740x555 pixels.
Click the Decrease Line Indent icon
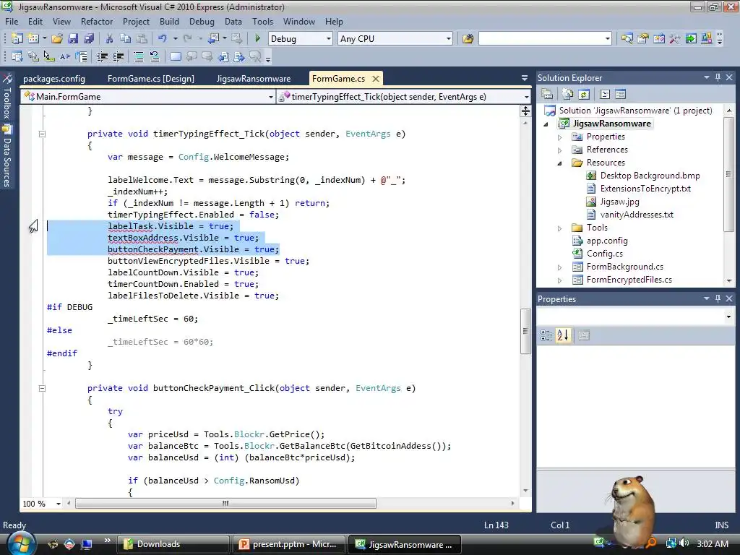tap(102, 56)
